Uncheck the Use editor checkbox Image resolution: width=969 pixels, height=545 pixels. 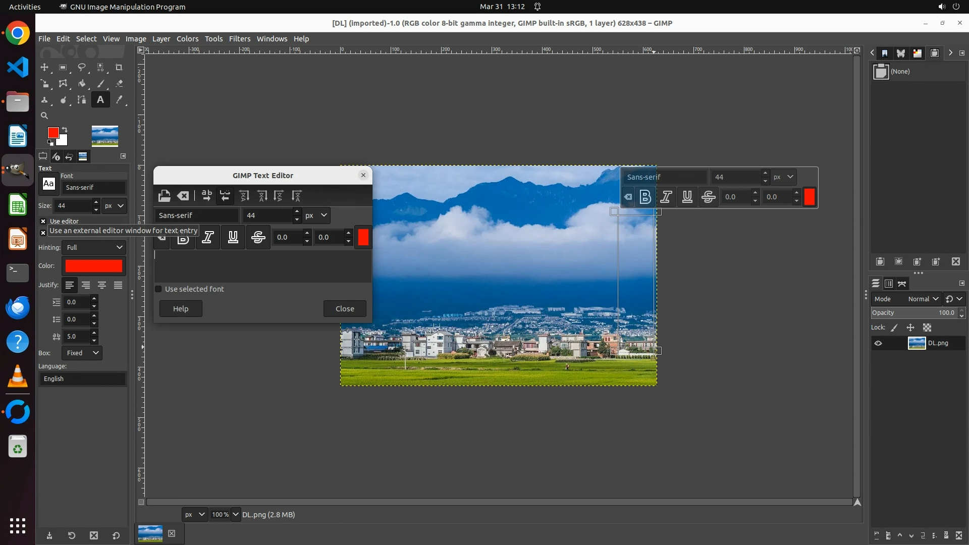(43, 221)
